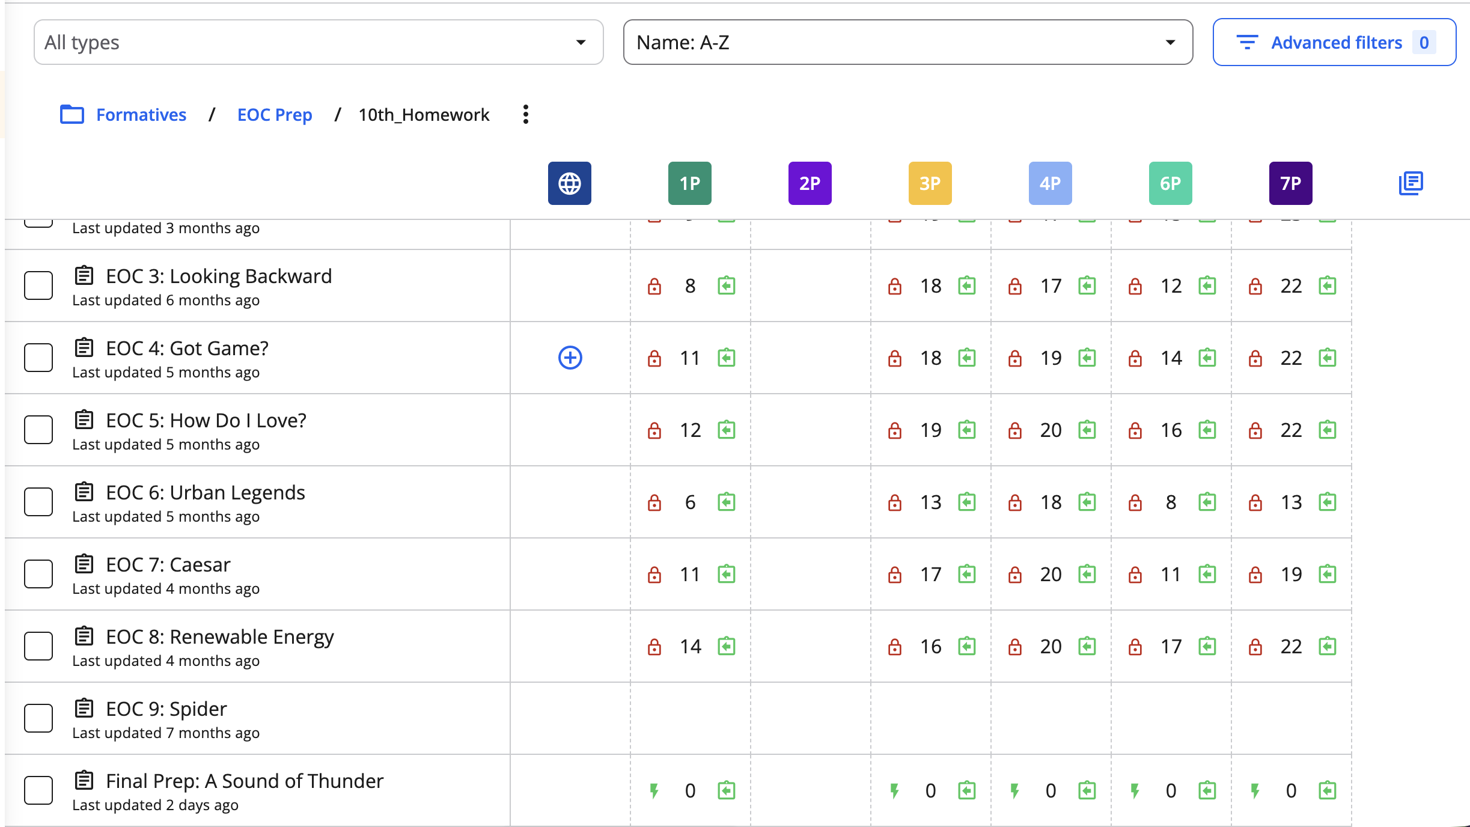
Task: Click the globe public-sharing icon
Action: 569,183
